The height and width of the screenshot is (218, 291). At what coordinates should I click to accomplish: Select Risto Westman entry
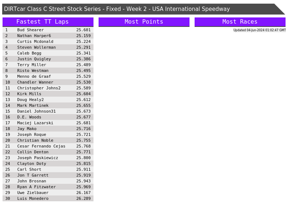click(33, 70)
